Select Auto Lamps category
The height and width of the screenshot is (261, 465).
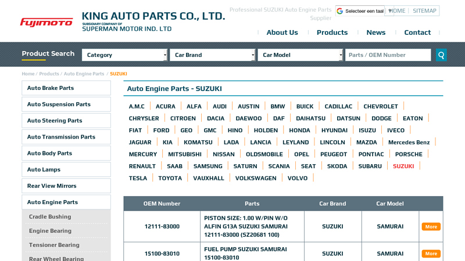(x=66, y=169)
